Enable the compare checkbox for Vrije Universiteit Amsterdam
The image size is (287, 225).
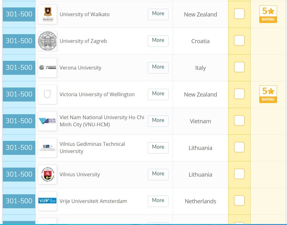coord(239,201)
